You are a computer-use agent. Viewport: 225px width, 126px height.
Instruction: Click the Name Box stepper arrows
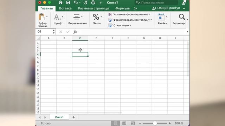[x=54, y=31]
